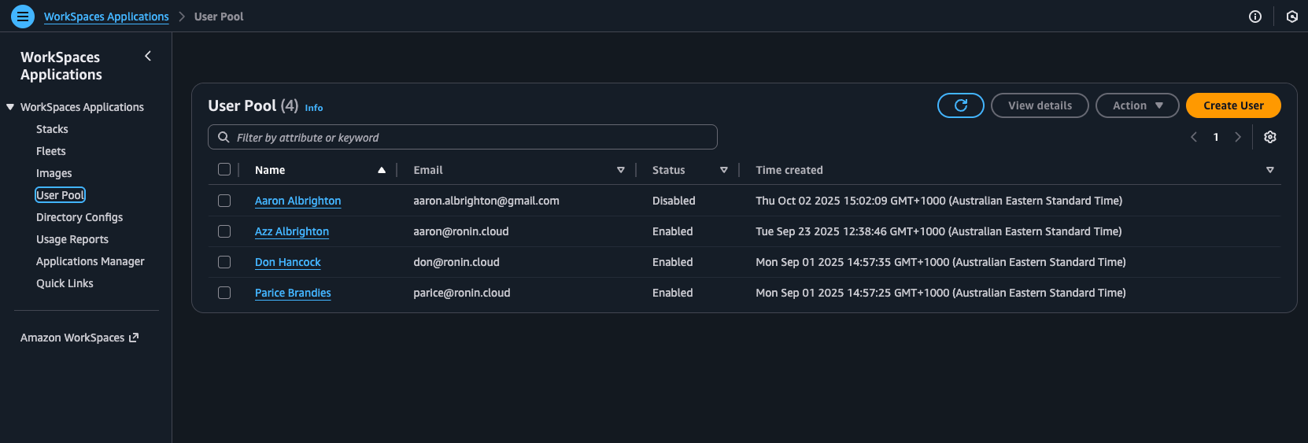Screen dimensions: 1308x443
Task: Check the box for Aaron Albrighton
Action: [224, 201]
